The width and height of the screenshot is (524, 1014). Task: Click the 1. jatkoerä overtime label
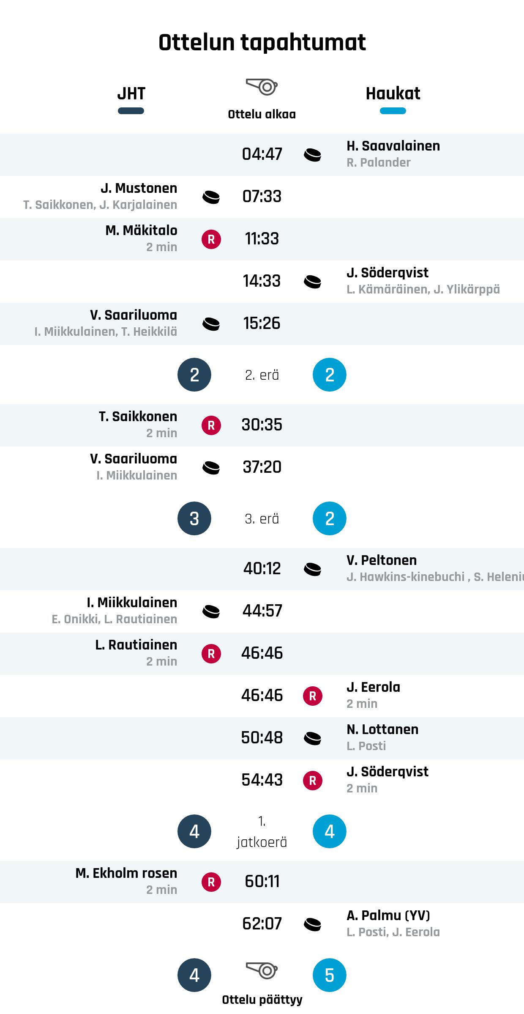(x=262, y=832)
